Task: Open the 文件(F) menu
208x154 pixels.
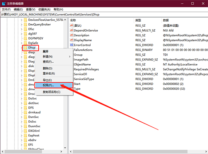Action: [6, 10]
